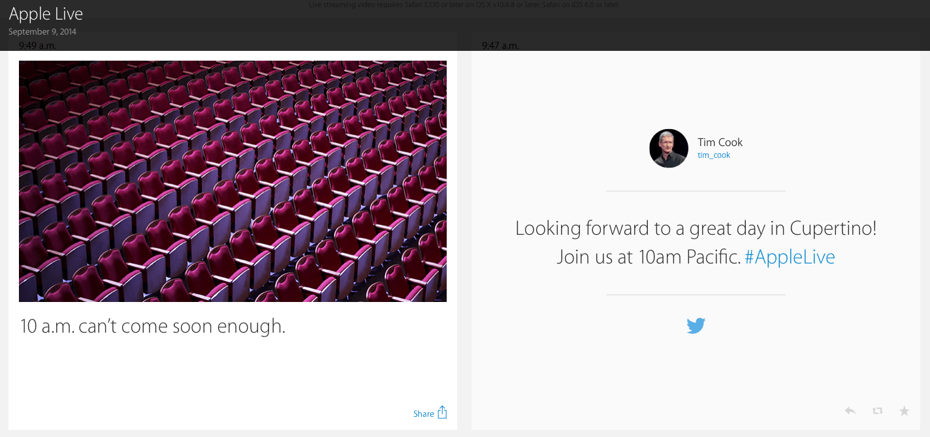Click the Twitter bird icon
Screen dimensions: 930x437
point(696,325)
